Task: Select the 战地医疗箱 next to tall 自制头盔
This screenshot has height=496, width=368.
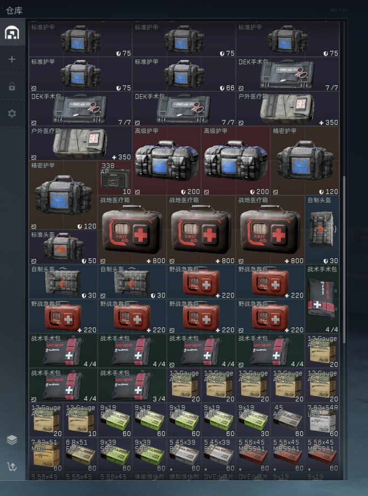Action: coord(270,230)
